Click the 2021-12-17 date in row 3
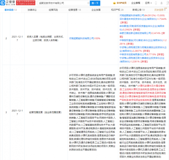Image resolution: width=169 pixels, height=160 pixels. coord(17,112)
